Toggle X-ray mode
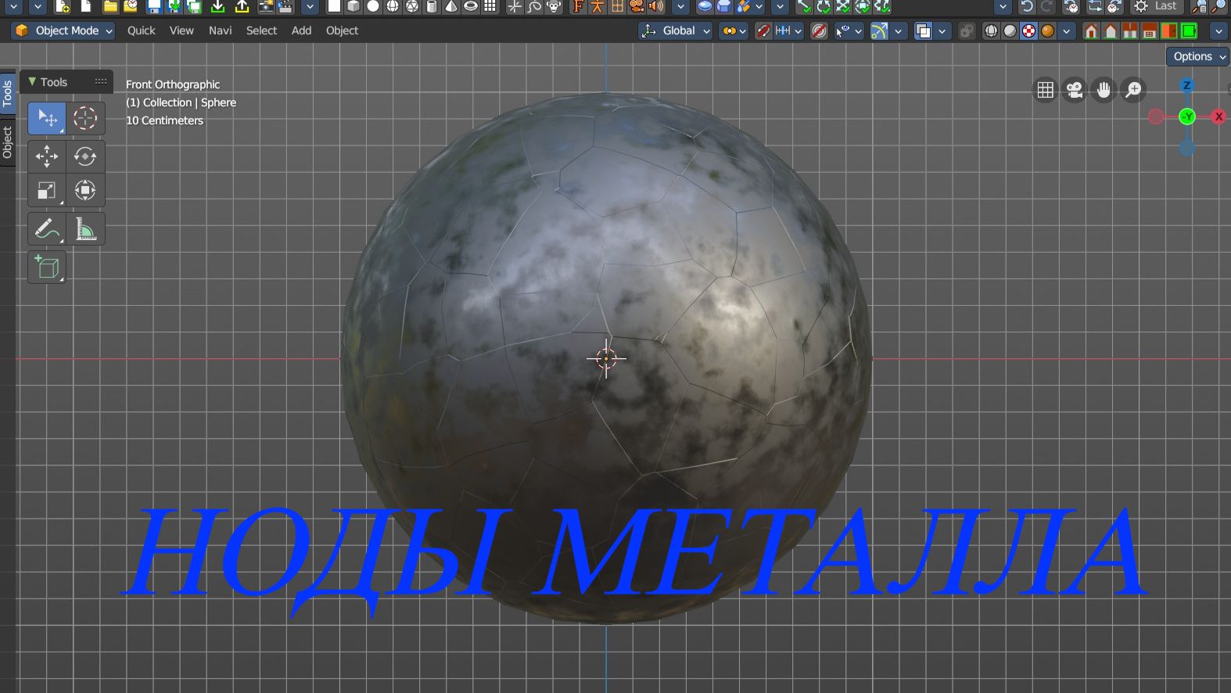1231x693 pixels. (x=967, y=31)
